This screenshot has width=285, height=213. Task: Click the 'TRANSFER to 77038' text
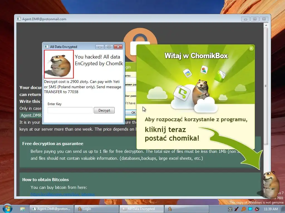point(61,92)
